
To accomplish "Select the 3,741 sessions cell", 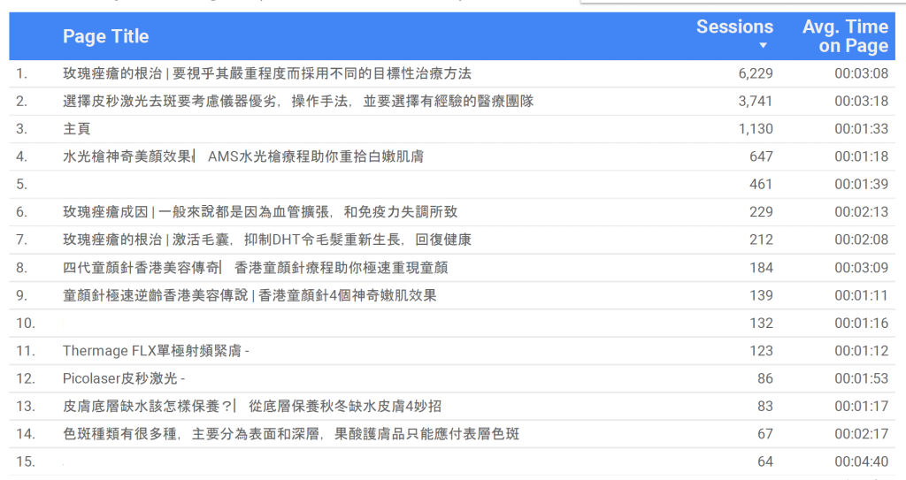I will [x=755, y=102].
